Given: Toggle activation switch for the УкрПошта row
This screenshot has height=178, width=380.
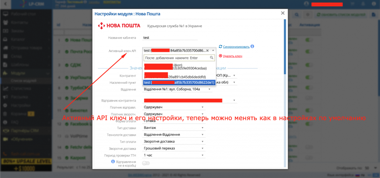Looking at the screenshot, I should [308, 78].
